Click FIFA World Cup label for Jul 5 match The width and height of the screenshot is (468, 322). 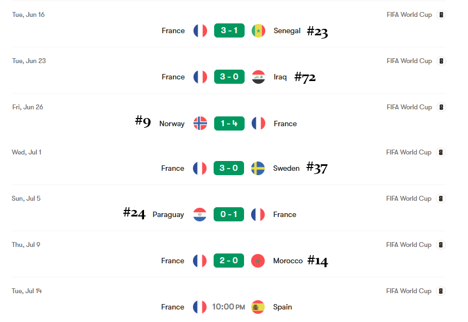(x=409, y=199)
